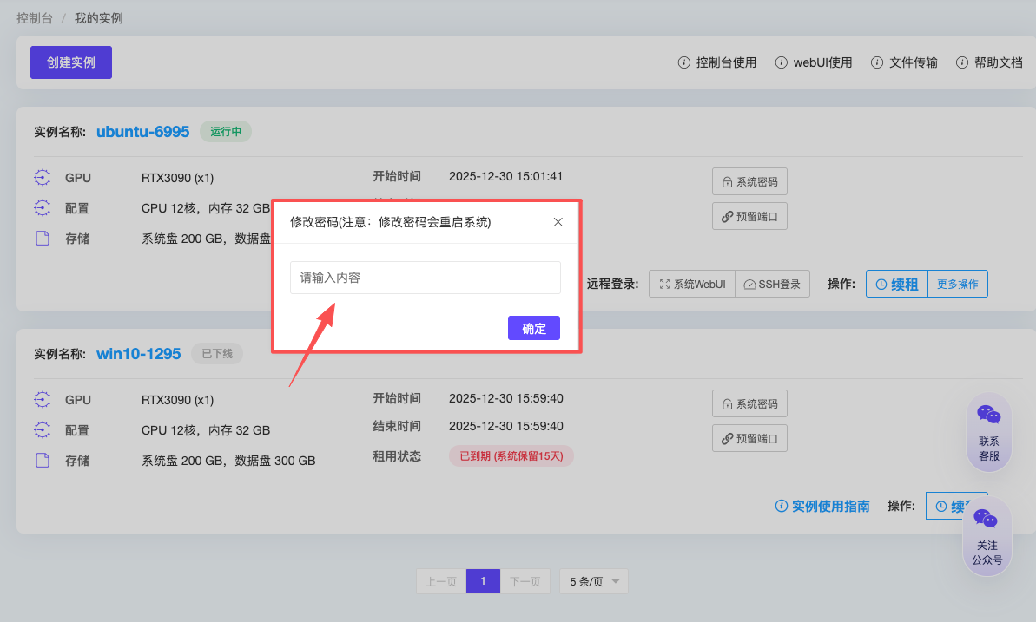Click the 创建实例 button
Screen dimensions: 1036x622
click(71, 62)
